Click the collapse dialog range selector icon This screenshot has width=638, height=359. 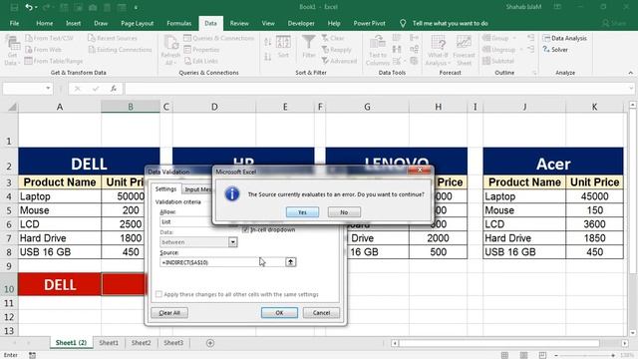point(290,262)
